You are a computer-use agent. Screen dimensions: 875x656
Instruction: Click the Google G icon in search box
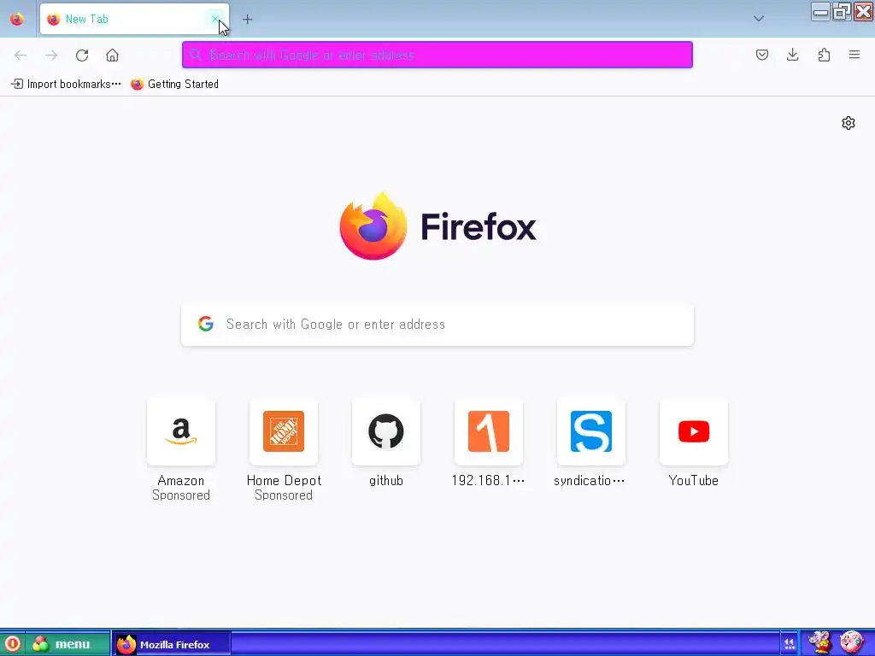[206, 324]
